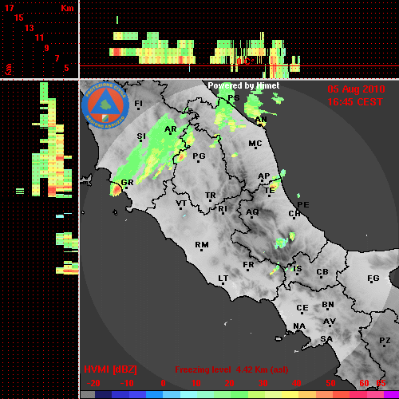
Task: Click the TR city label
Action: click(210, 196)
